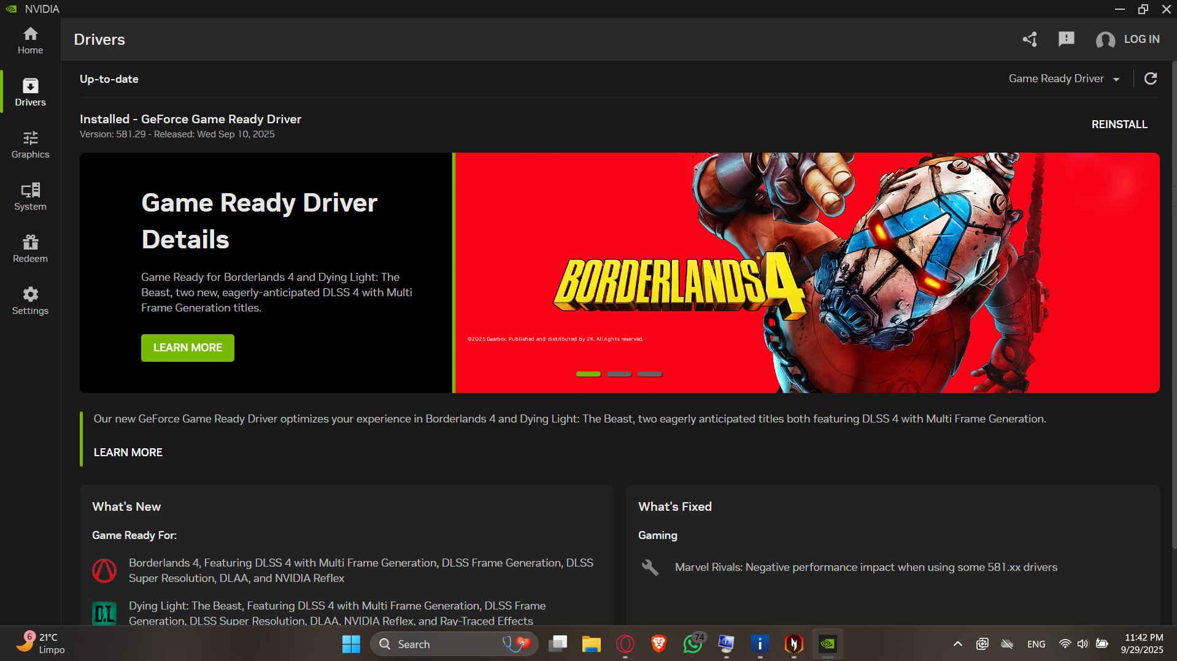Click the wrench icon for Marvel Rivals fix

(650, 567)
